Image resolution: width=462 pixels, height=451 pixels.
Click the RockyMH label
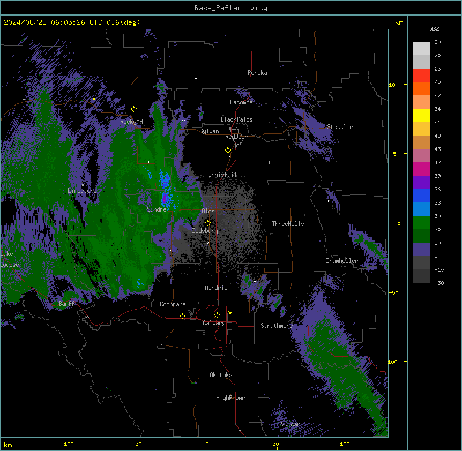pos(131,121)
